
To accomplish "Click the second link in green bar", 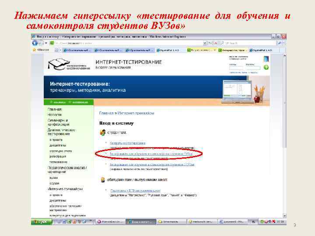I will tap(80, 102).
